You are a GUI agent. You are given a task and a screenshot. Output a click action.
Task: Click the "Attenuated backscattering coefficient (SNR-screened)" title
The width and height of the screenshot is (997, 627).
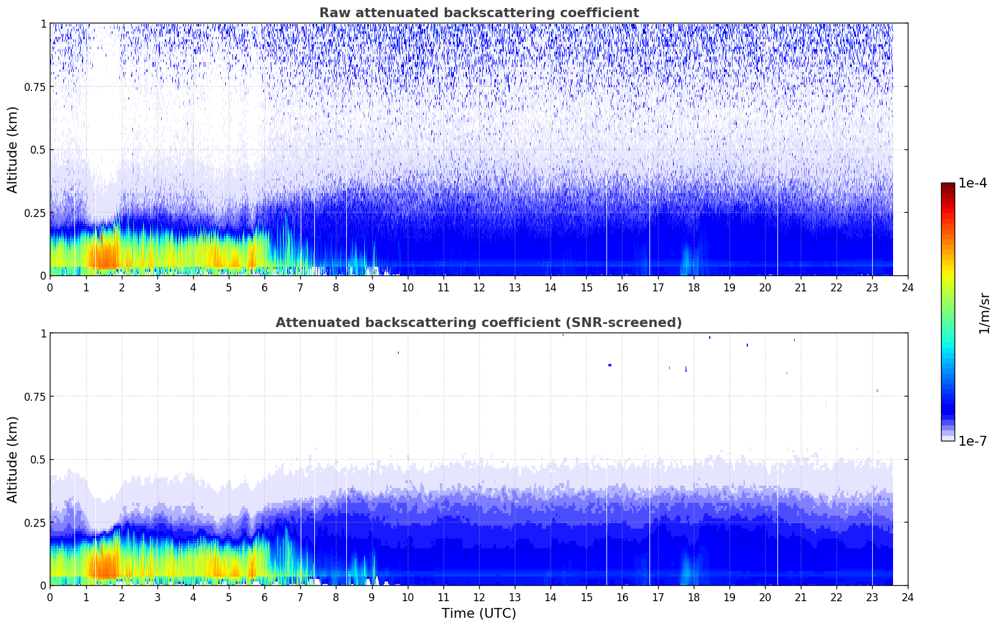(x=479, y=323)
